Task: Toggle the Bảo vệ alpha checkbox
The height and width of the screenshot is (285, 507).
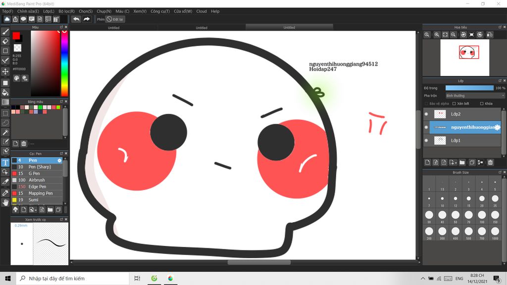Action: (x=426, y=104)
